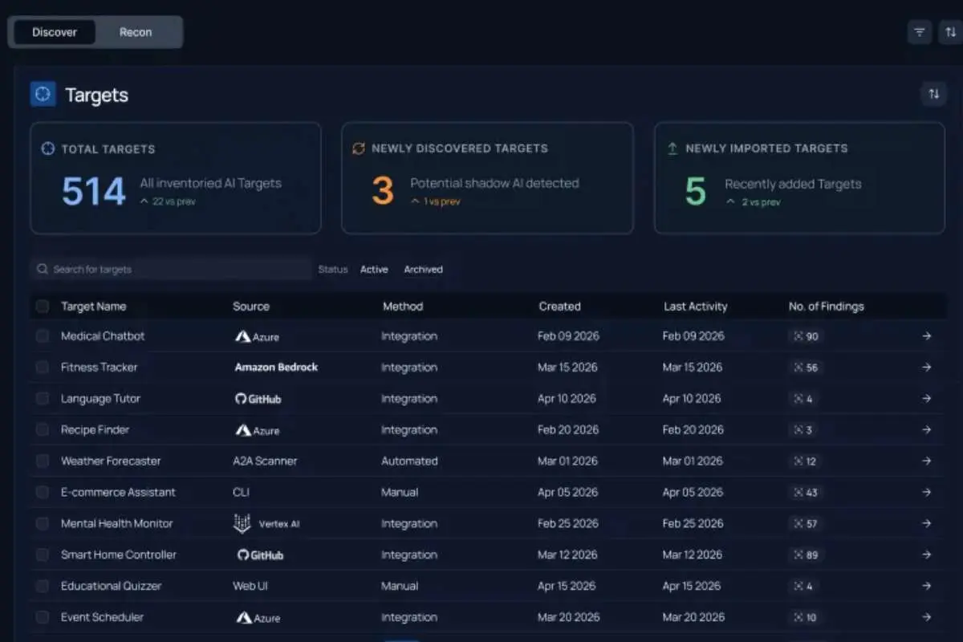Open Event Scheduler row arrow

click(x=927, y=618)
